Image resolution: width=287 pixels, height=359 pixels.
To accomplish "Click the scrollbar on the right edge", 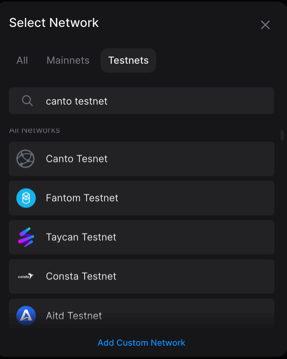I will [x=282, y=135].
